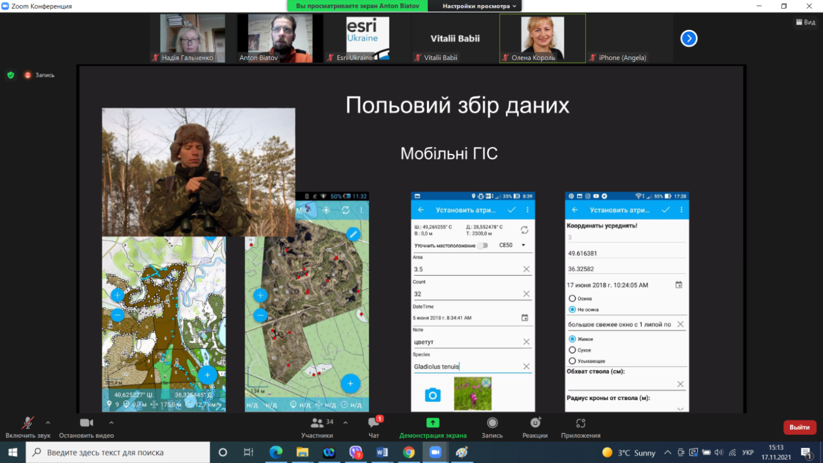Go back using arrow in Area form header
This screenshot has width=823, height=463.
point(421,210)
